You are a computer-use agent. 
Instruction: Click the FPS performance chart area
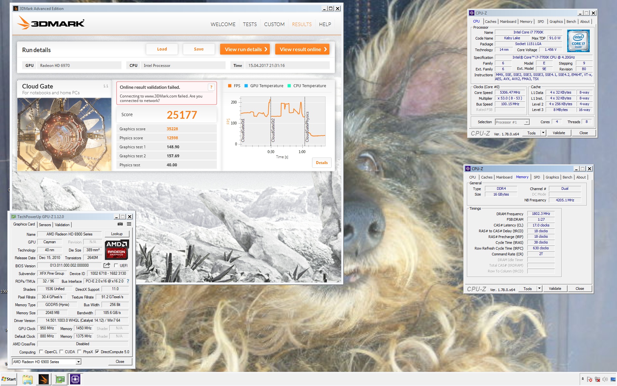coord(283,122)
